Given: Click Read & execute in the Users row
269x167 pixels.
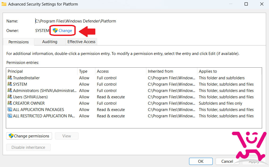Looking at the screenshot, I should [111, 97].
